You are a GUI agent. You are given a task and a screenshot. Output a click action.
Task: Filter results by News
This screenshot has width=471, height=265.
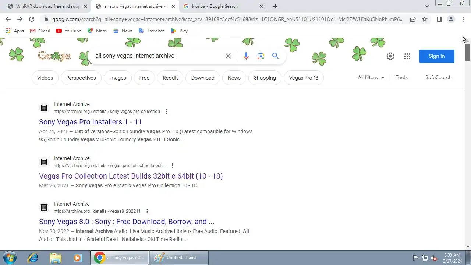coord(234,78)
